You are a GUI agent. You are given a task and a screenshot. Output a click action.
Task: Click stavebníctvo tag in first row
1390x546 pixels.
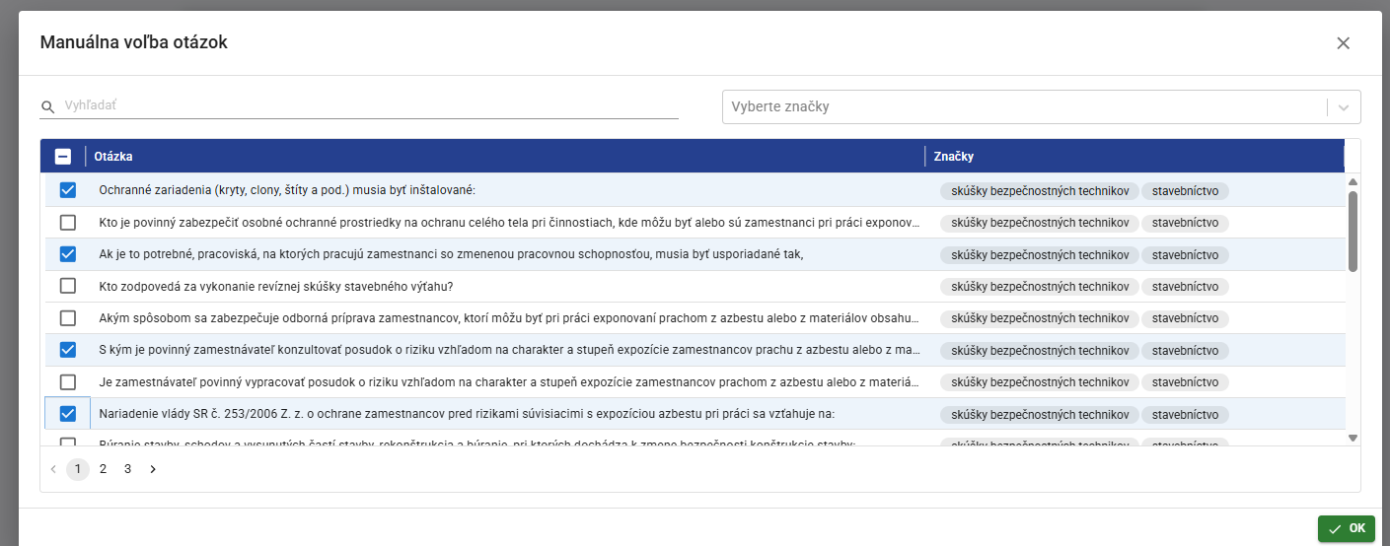point(1185,191)
